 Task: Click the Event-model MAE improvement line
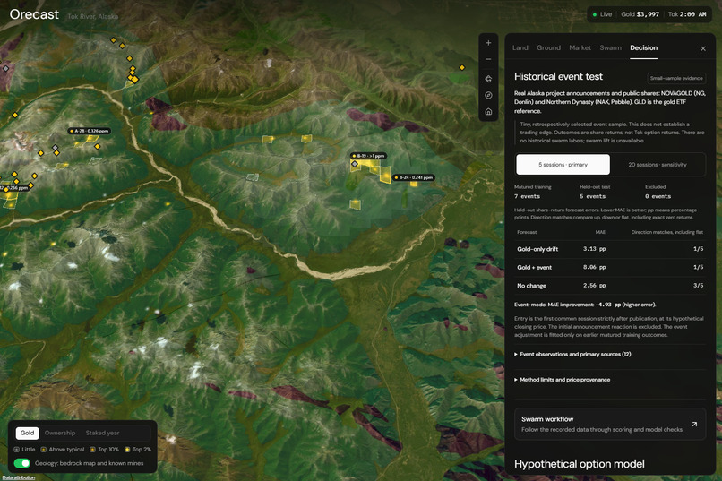pyautogui.click(x=585, y=305)
